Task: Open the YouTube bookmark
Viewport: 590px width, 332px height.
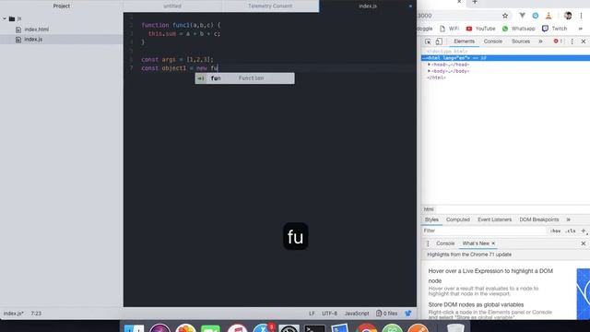Action: coord(480,29)
